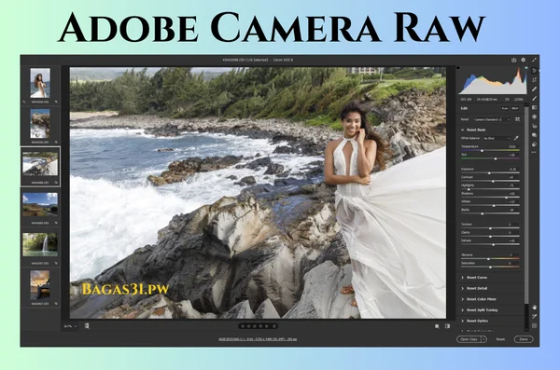Open workflow options link below preview
The width and height of the screenshot is (560, 370).
[x=258, y=339]
